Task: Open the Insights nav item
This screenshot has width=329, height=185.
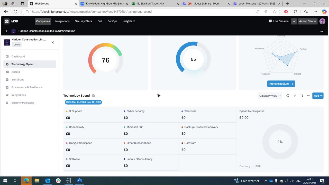Action: 129,21
